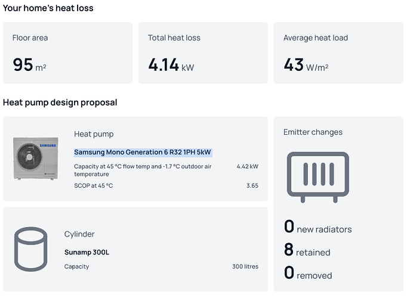Select the highlighted Samsung Mono Generation 6 text
The image size is (410, 298).
[x=143, y=153]
